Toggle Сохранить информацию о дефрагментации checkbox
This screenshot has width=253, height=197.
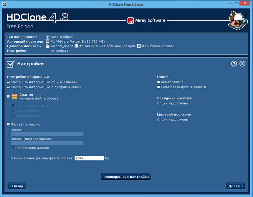point(8,87)
